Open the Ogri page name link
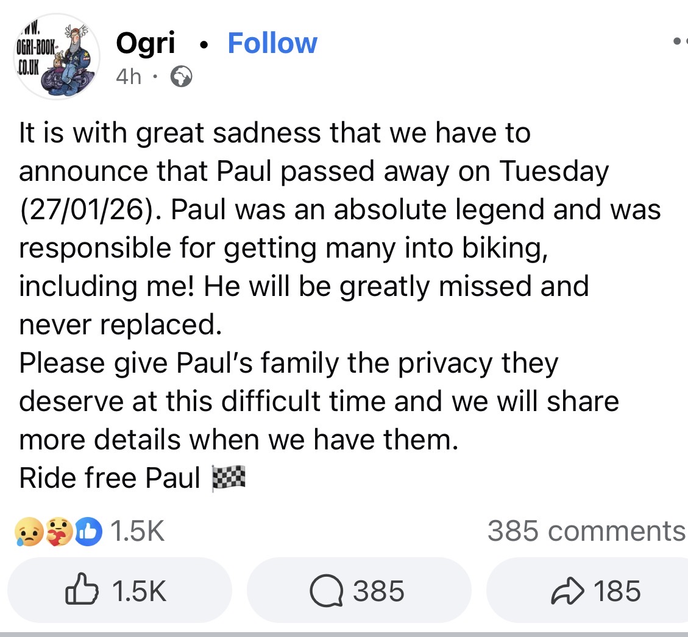This screenshot has width=688, height=637. tap(145, 43)
